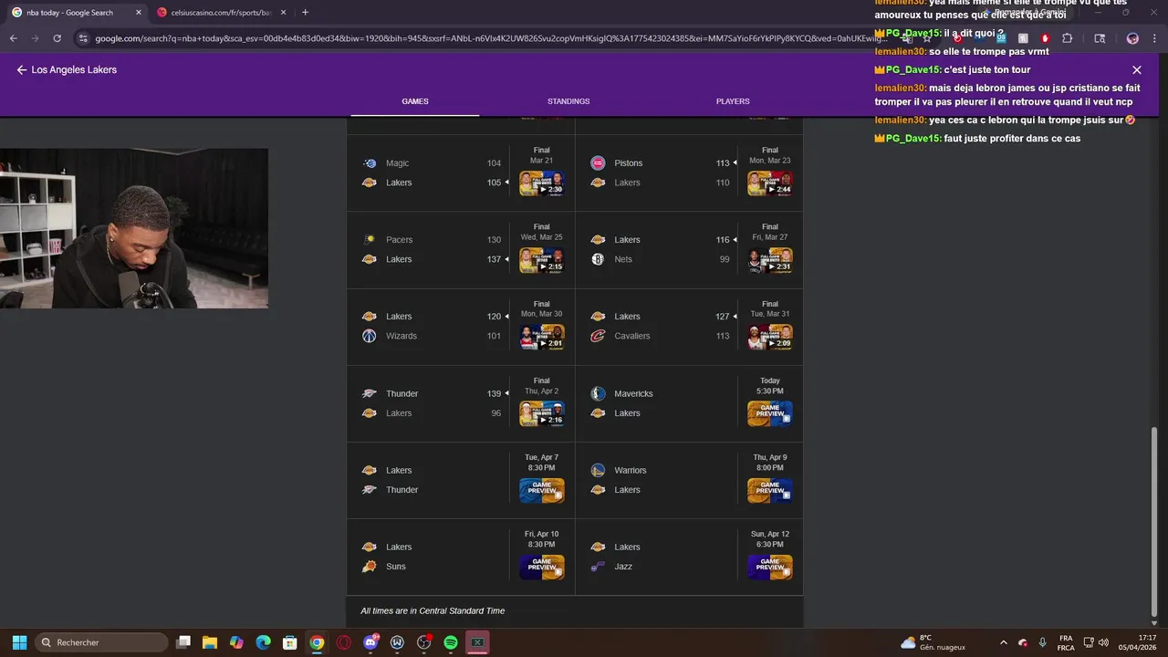The width and height of the screenshot is (1168, 657).
Task: Play Lakers vs Cavaliers 2:09 recap video
Action: coord(770,337)
